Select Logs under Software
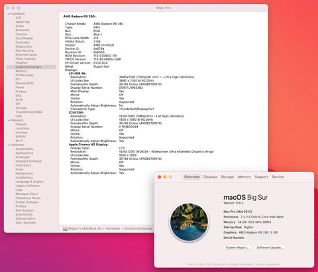Viewport: 318px width, 272px height. 19,190
